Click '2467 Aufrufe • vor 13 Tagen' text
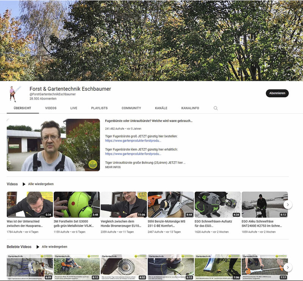 (164, 232)
